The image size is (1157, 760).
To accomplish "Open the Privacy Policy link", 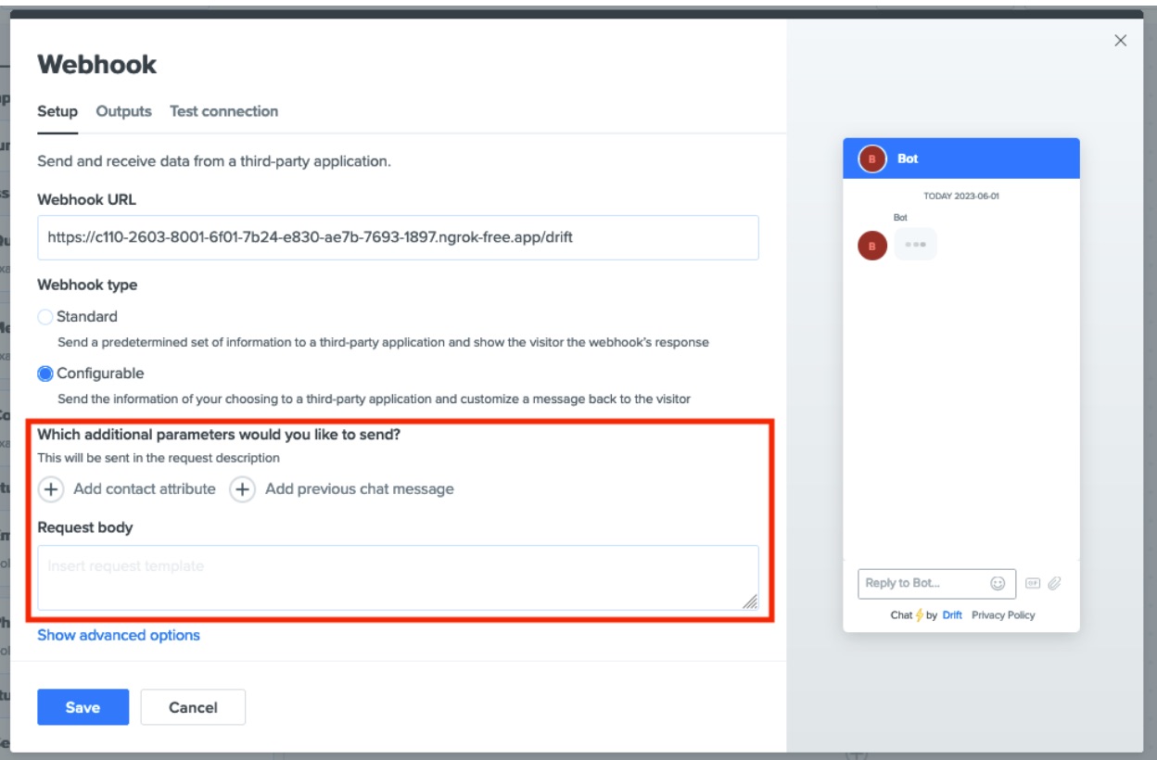I will pyautogui.click(x=1003, y=615).
